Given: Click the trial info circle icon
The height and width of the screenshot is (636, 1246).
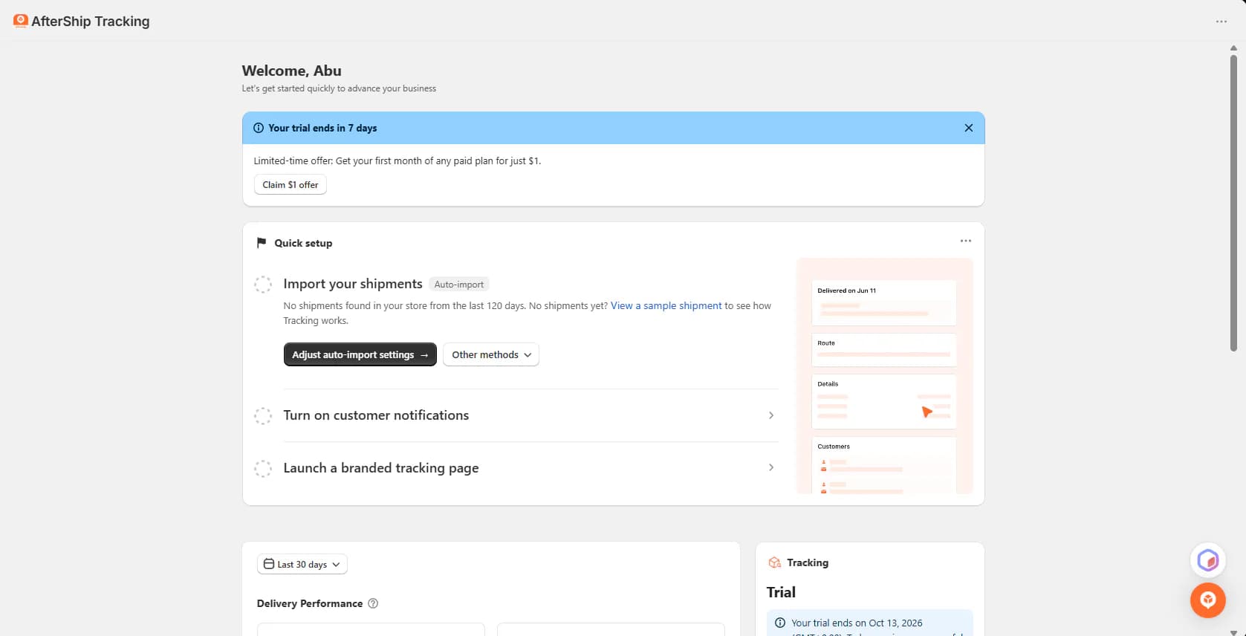Looking at the screenshot, I should tap(259, 128).
